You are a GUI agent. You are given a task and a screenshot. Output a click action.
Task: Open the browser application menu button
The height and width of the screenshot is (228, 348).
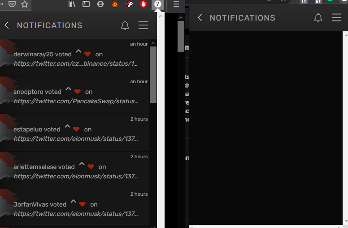point(176,4)
